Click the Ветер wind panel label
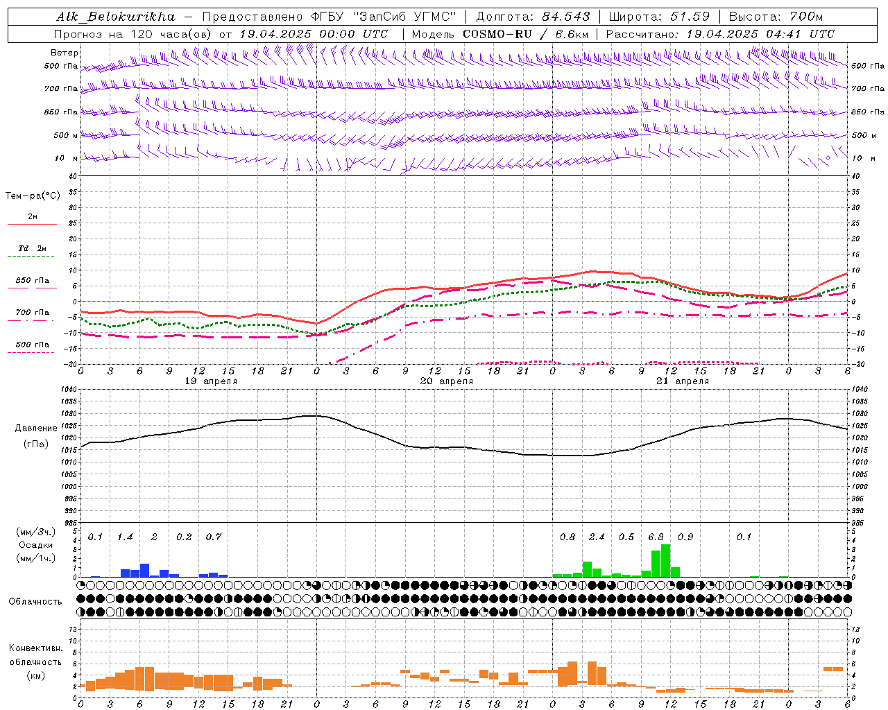This screenshot has width=888, height=710. (x=65, y=53)
